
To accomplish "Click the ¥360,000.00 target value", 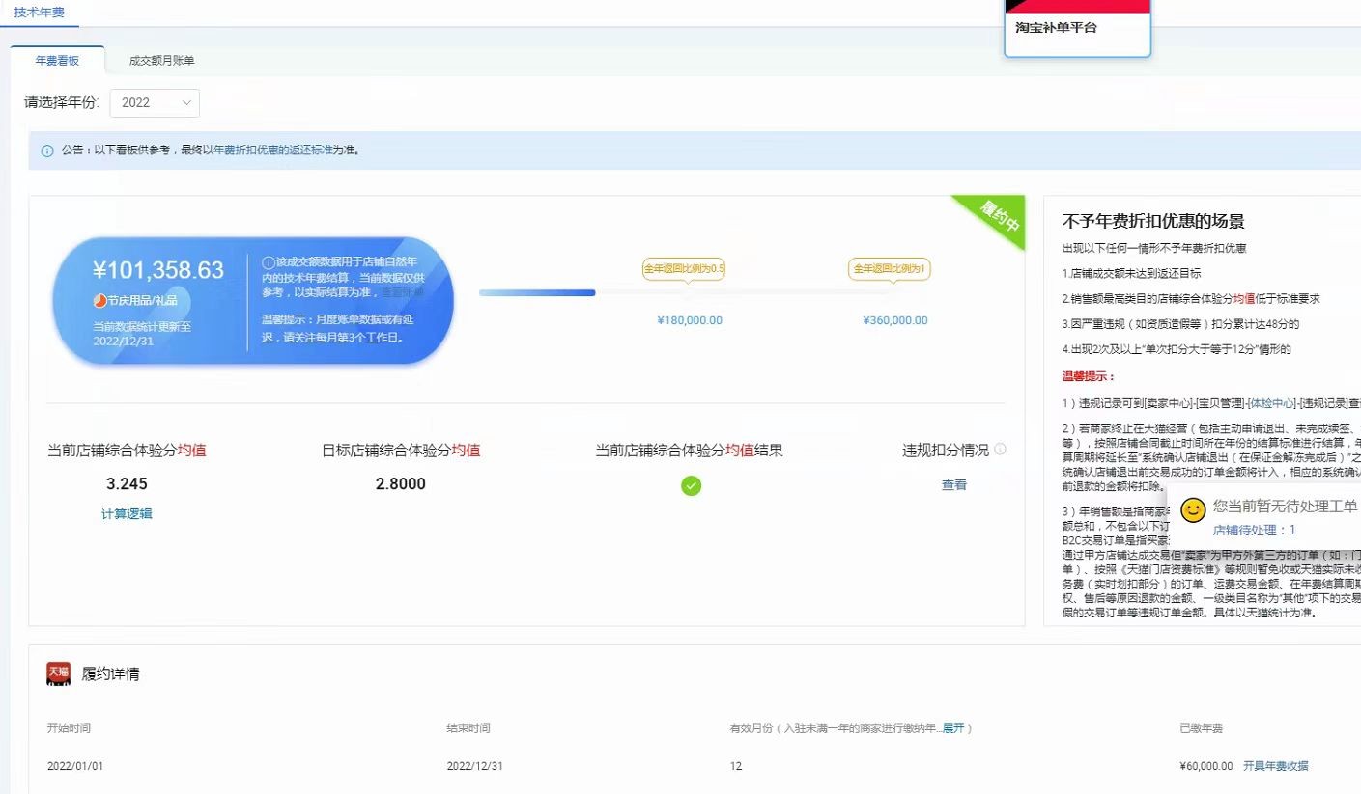I will pos(895,320).
